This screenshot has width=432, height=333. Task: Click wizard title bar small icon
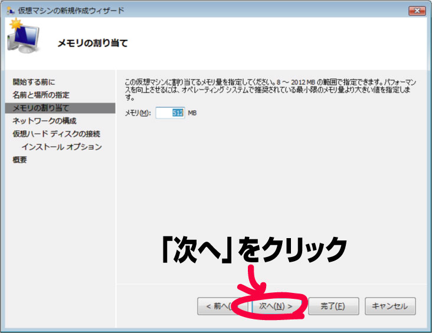(11, 11)
